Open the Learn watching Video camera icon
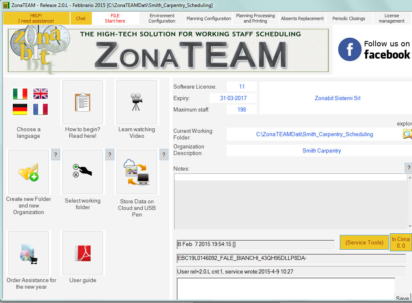Screen dimensions: 412x303 click(137, 102)
